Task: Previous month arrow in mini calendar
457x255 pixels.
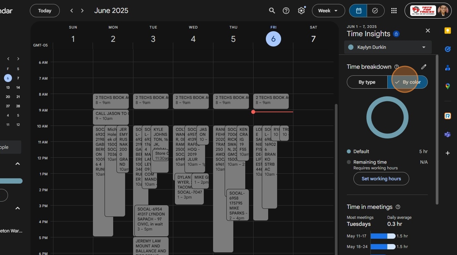Action: click(x=8, y=59)
